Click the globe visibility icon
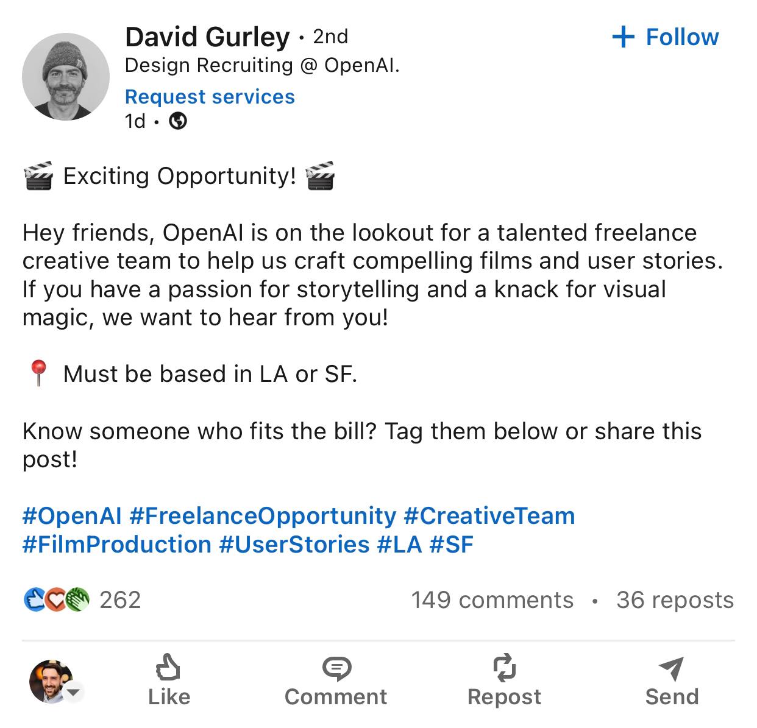Screen dimensions: 757x728 (178, 121)
